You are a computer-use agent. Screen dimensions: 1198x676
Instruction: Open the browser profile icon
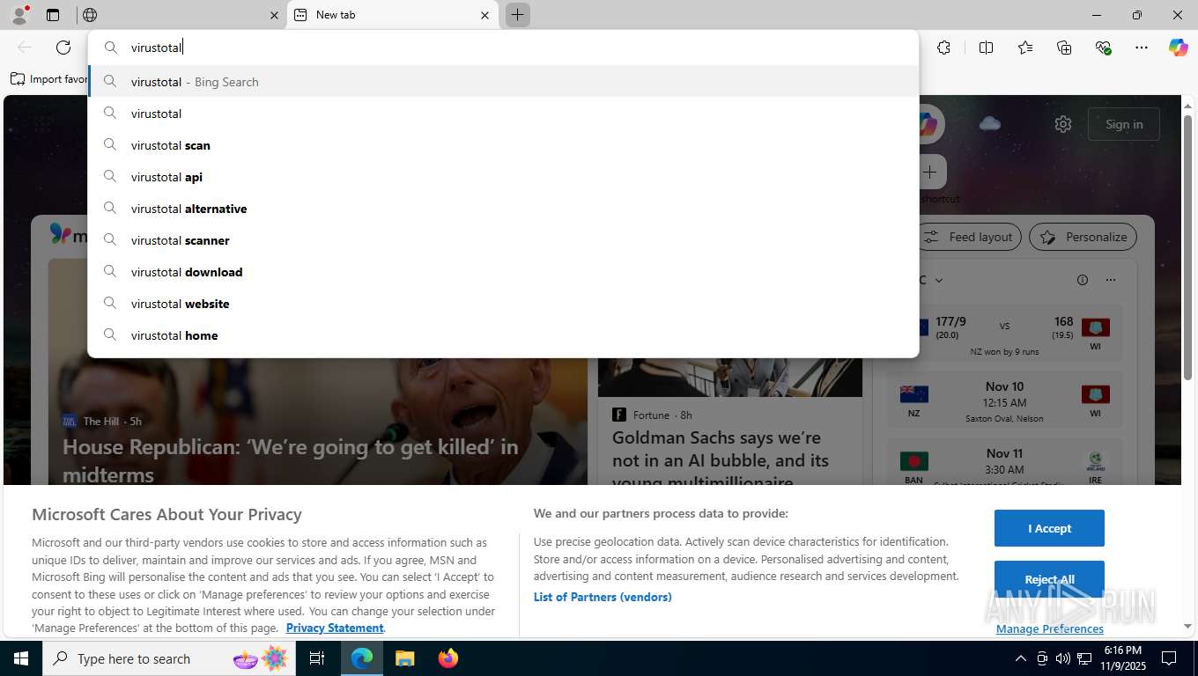18,14
